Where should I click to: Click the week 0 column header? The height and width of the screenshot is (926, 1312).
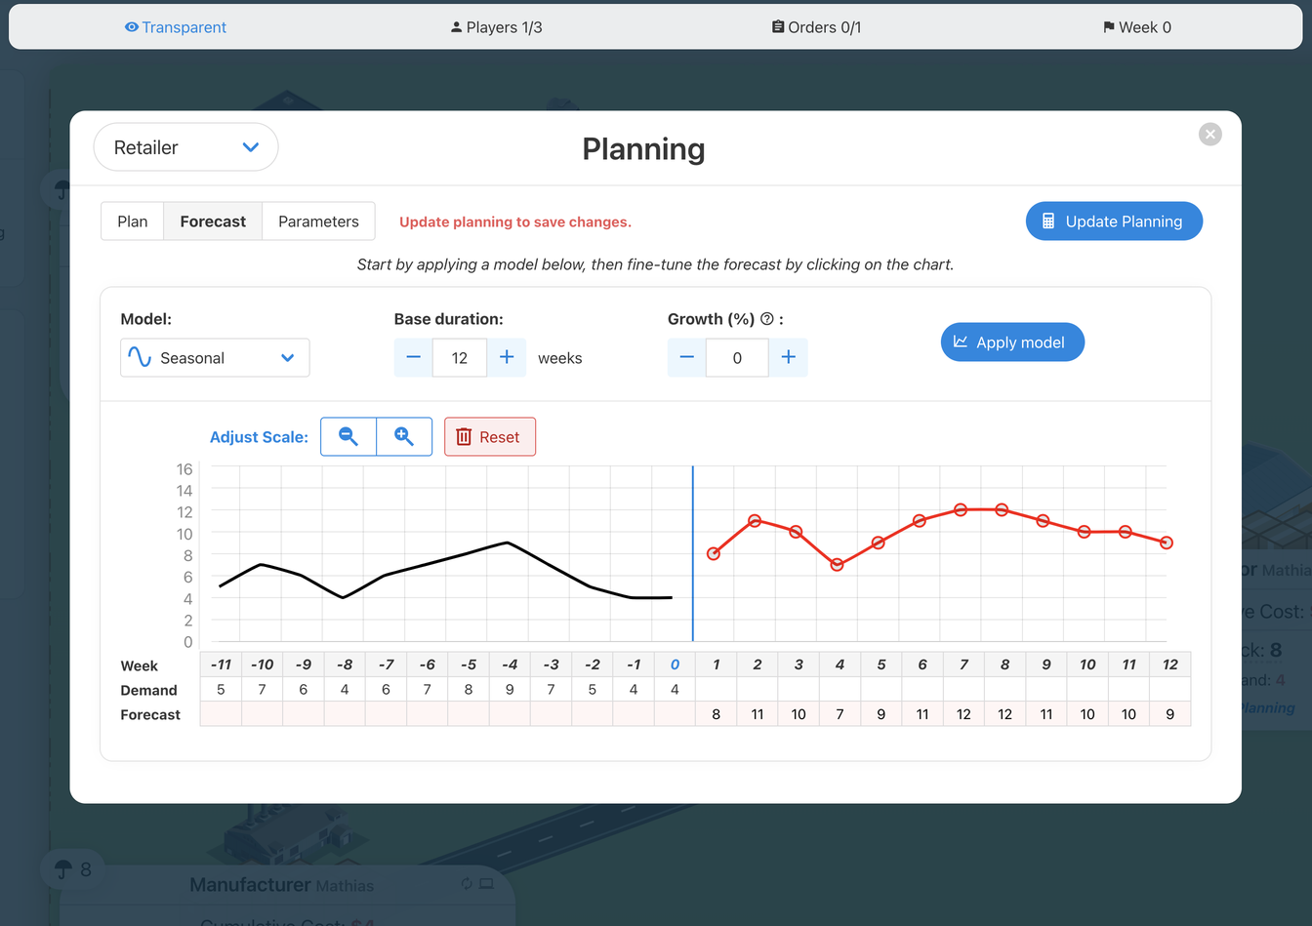[675, 664]
